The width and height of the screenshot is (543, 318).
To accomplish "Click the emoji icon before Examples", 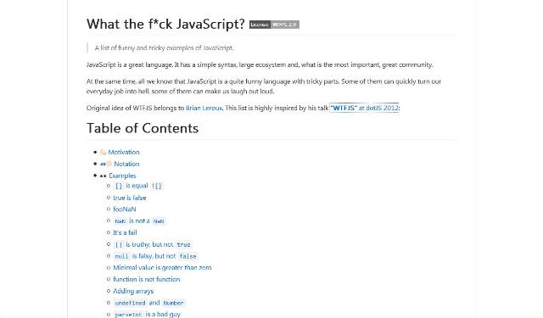I will pyautogui.click(x=103, y=176).
